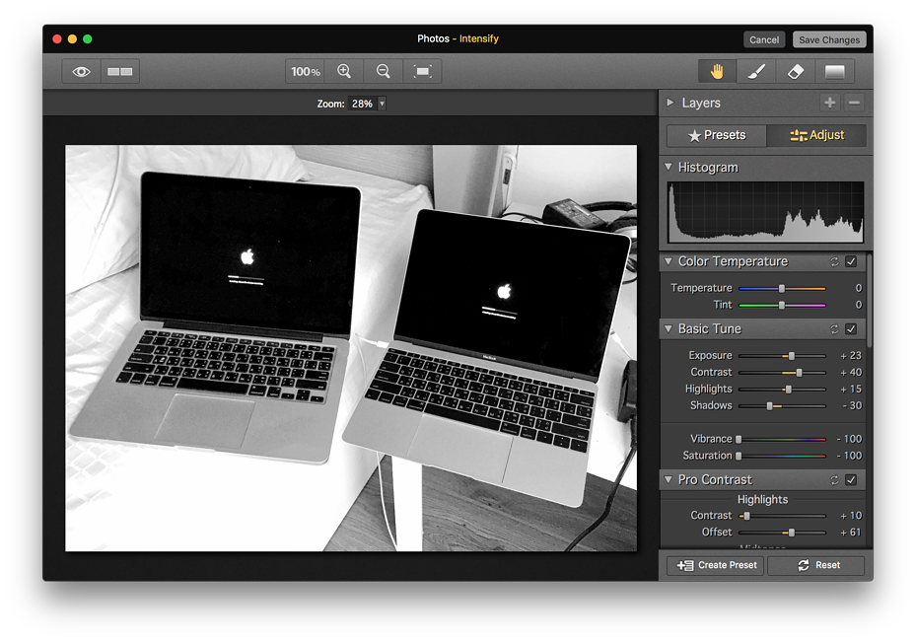Click the zoom in magnifier icon
The height and width of the screenshot is (642, 916).
tap(344, 71)
